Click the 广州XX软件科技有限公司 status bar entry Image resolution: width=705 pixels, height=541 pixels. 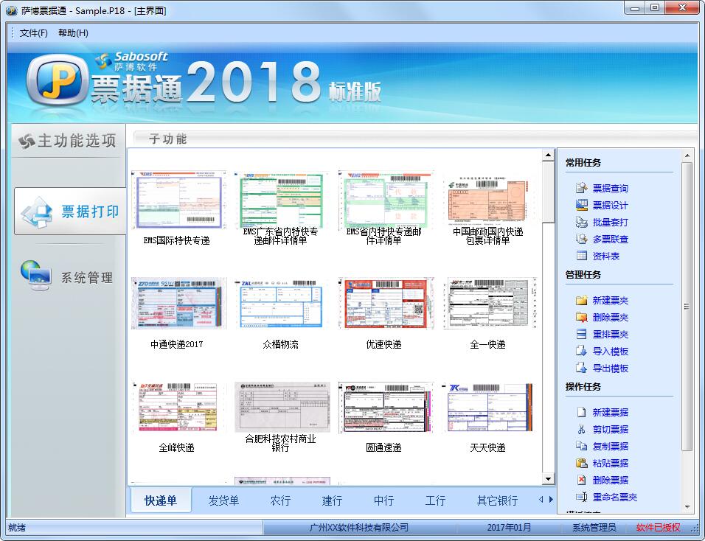(359, 527)
